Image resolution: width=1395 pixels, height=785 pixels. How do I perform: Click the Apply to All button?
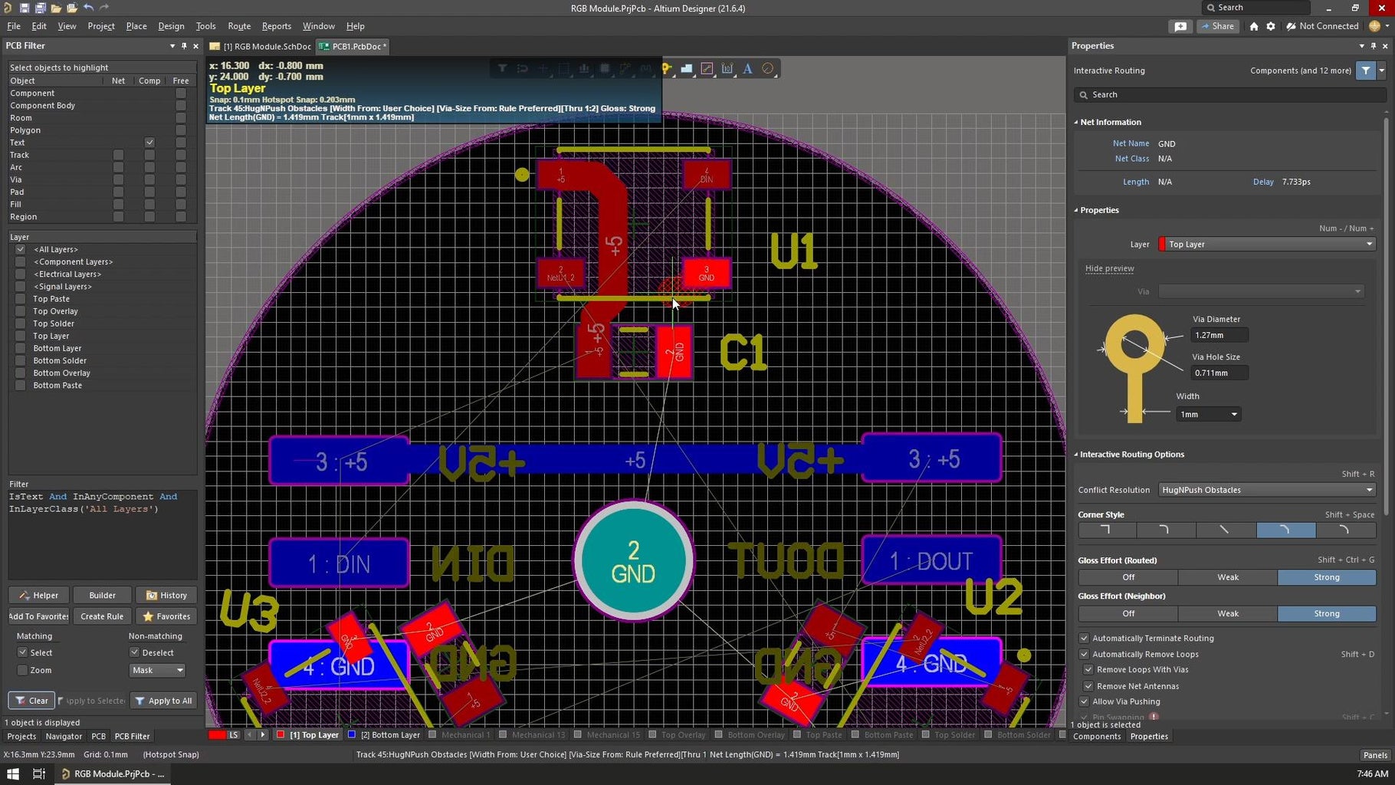coord(163,700)
